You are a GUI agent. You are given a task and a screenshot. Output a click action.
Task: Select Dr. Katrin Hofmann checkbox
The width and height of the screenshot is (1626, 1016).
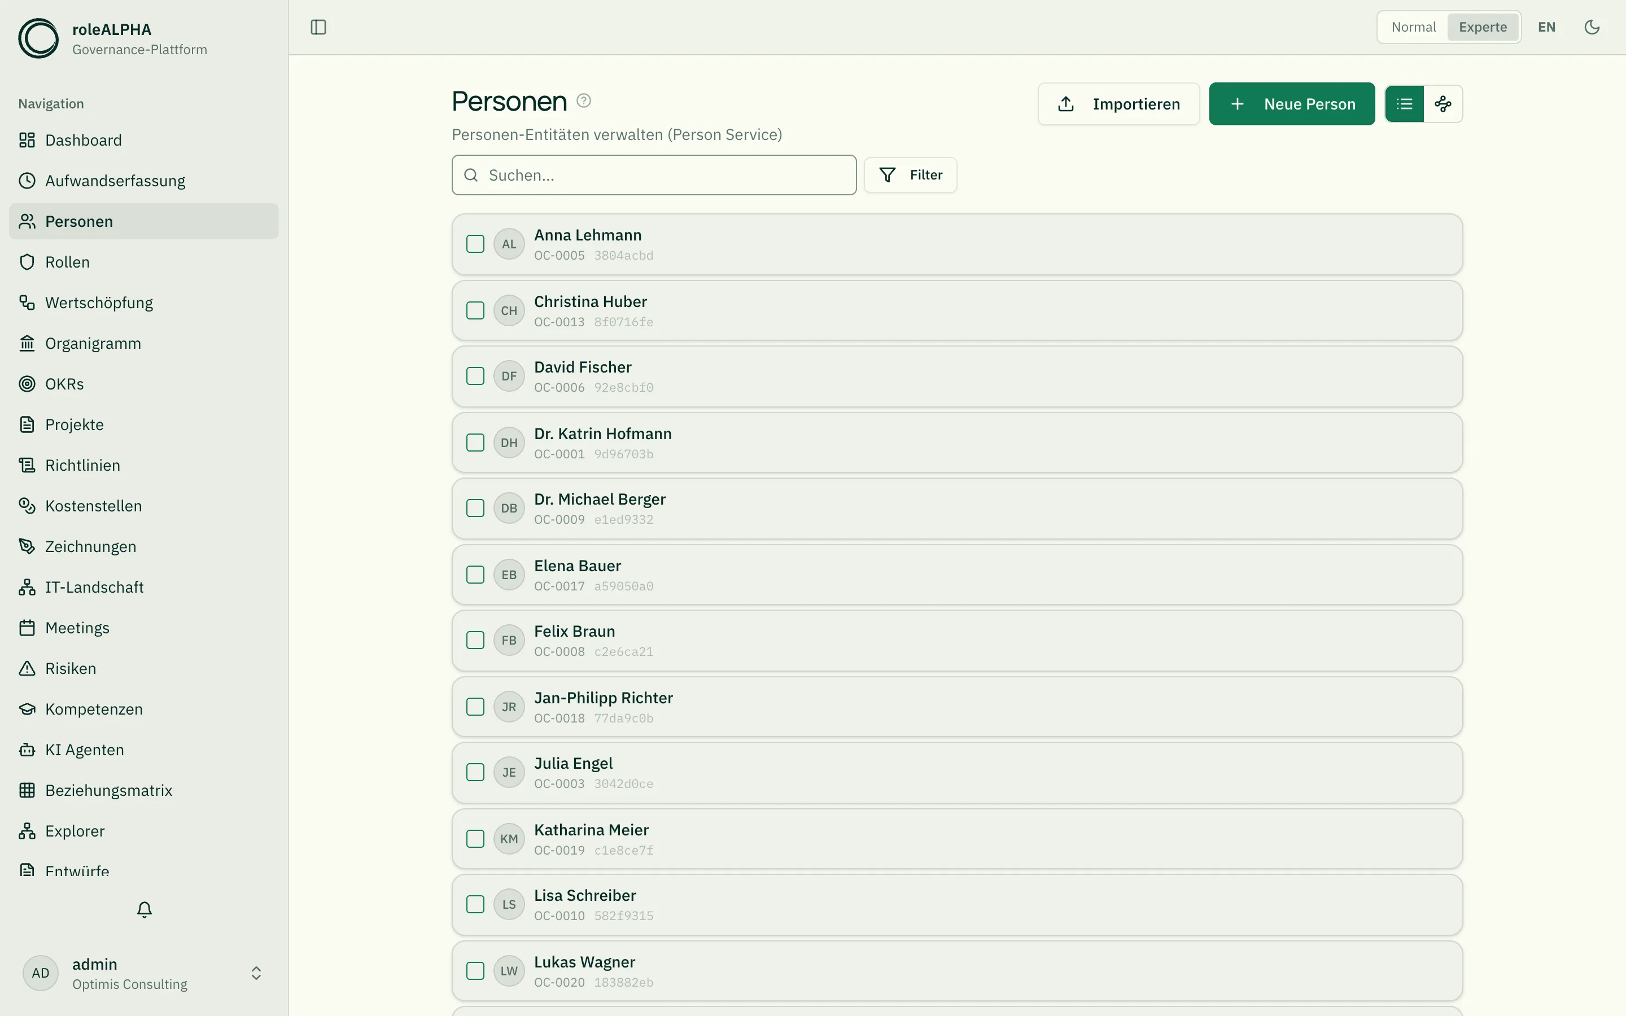click(x=475, y=442)
